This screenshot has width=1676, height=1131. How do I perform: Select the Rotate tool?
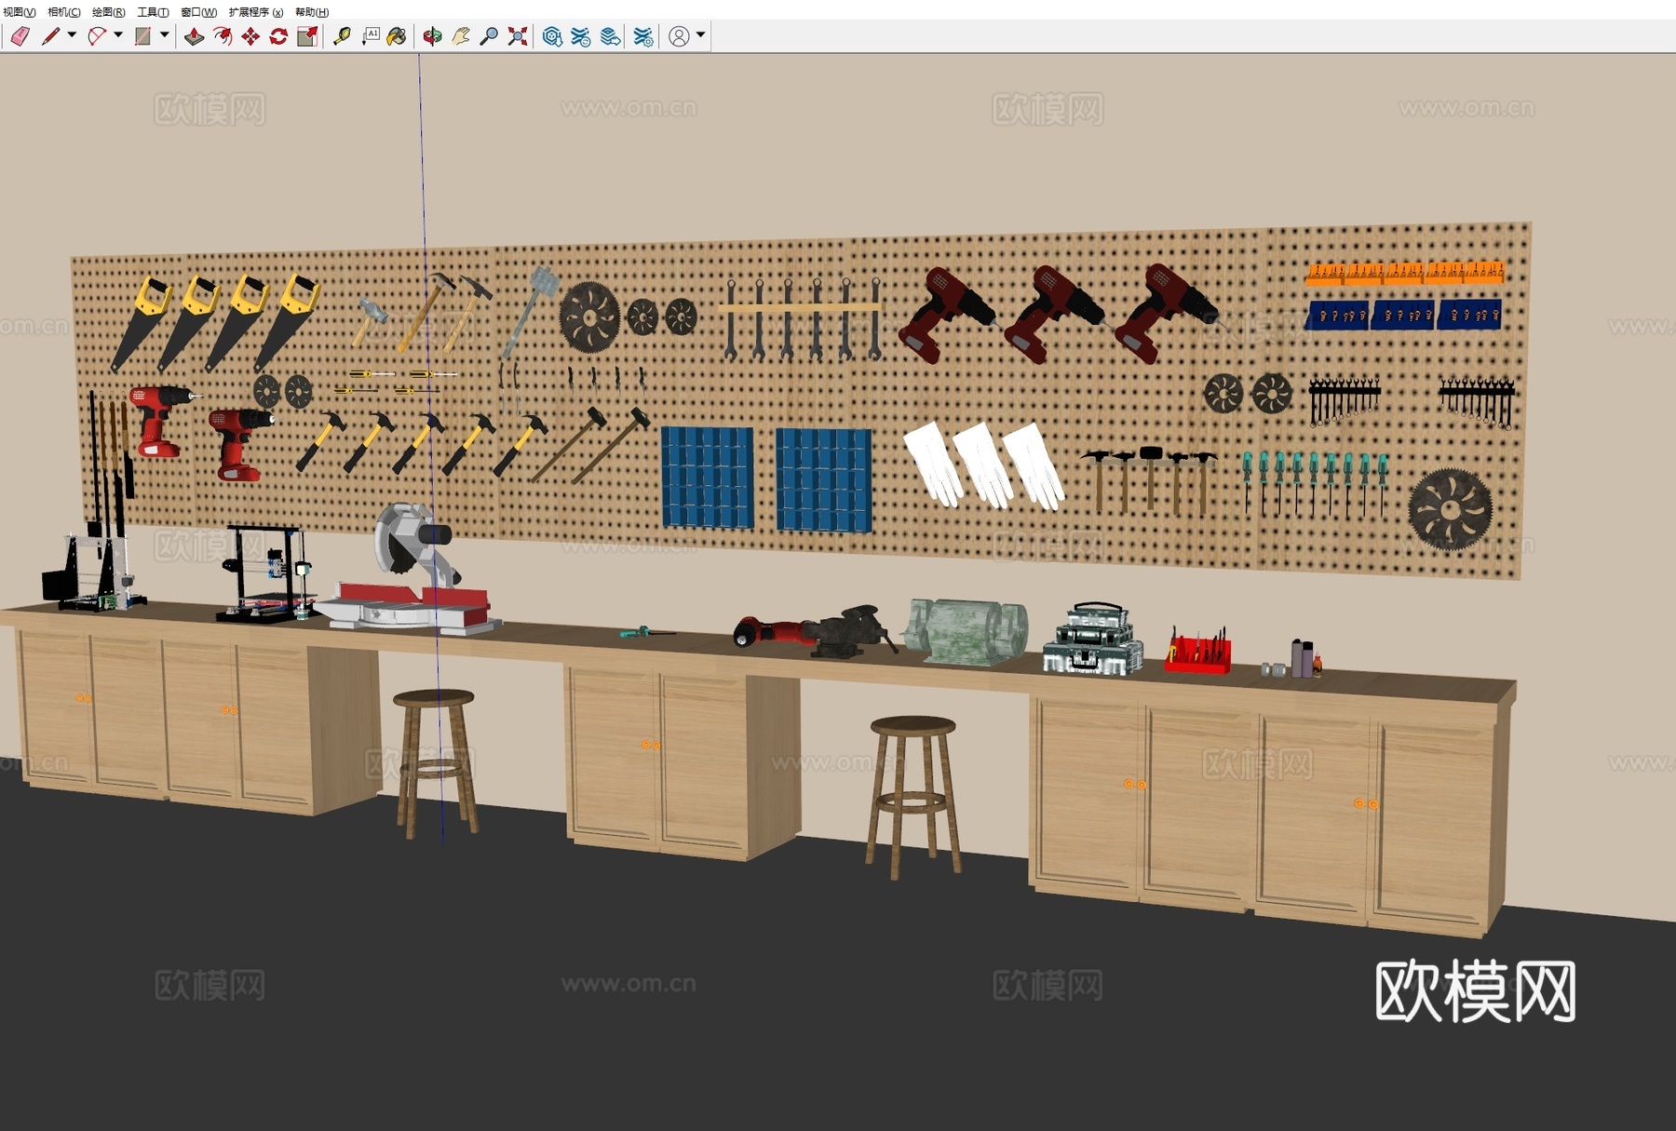point(278,36)
